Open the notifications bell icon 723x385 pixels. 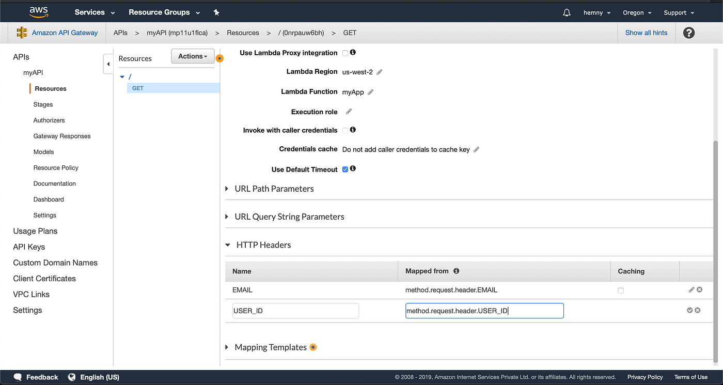pos(567,12)
